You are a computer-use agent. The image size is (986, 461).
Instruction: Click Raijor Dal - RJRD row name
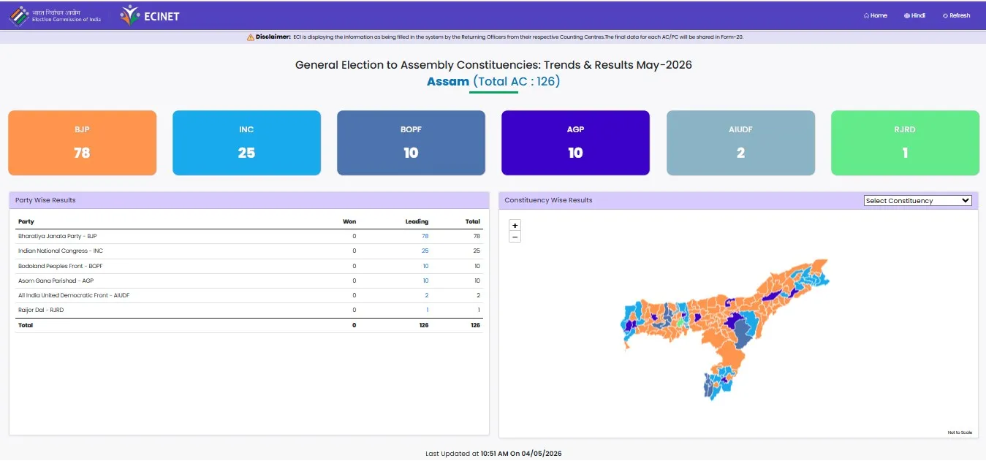pyautogui.click(x=41, y=310)
